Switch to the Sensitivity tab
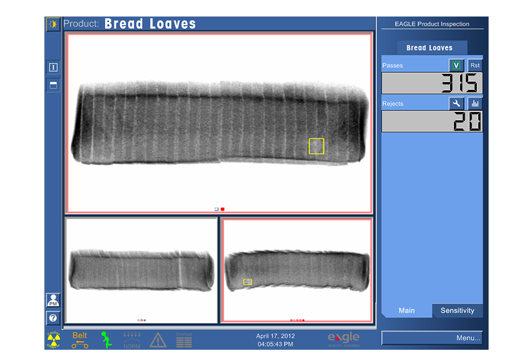This screenshot has width=529, height=364. pos(457,311)
